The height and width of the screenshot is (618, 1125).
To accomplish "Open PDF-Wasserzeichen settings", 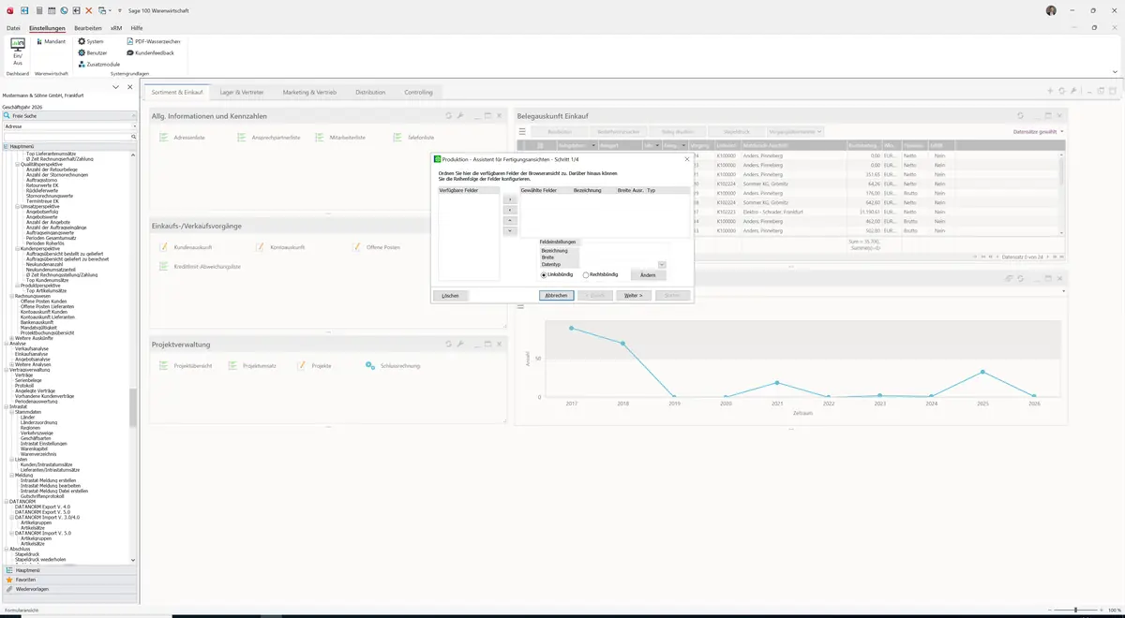I will (x=129, y=41).
